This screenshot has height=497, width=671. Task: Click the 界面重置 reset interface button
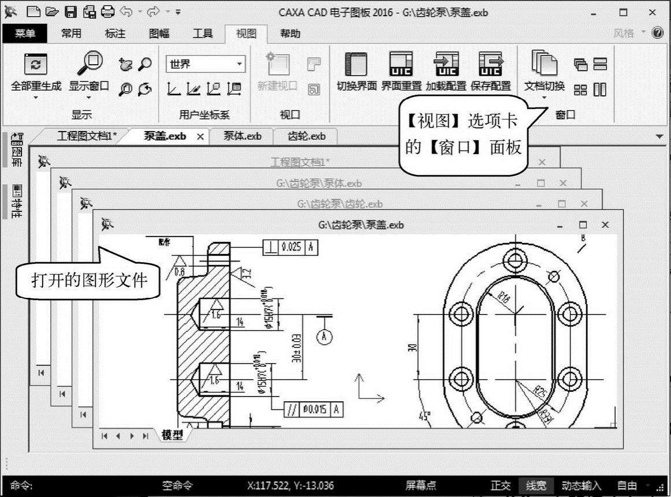tap(401, 71)
